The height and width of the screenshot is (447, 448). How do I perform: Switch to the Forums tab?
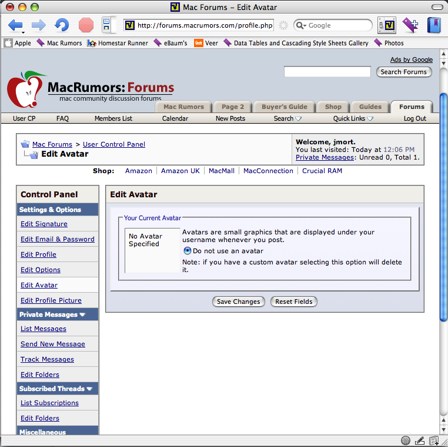(412, 107)
